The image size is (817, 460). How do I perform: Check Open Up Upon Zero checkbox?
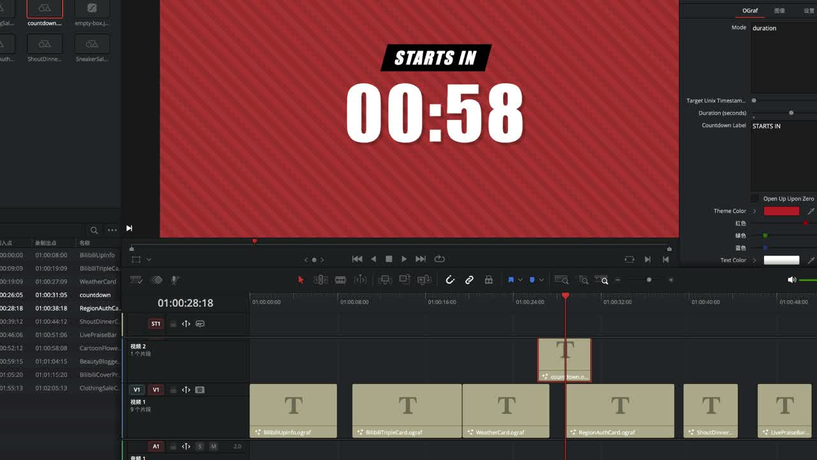[x=755, y=199]
